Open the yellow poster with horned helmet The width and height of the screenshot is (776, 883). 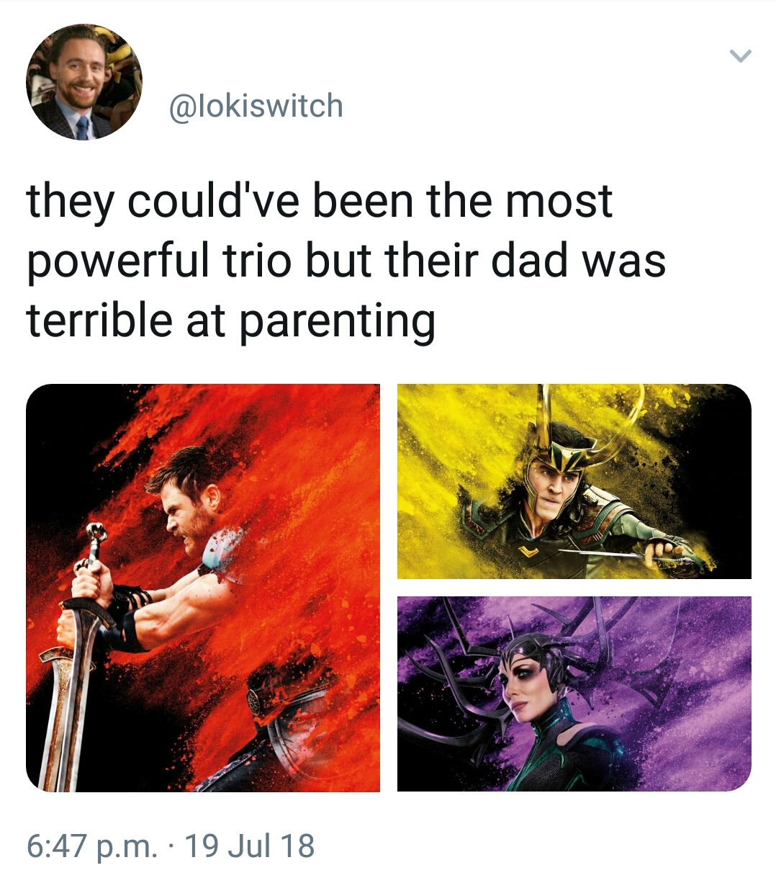pos(574,481)
